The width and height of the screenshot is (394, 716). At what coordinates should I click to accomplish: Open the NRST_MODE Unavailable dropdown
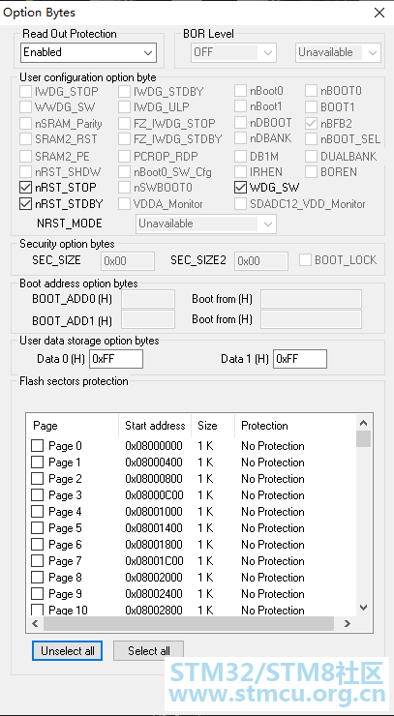pos(205,224)
